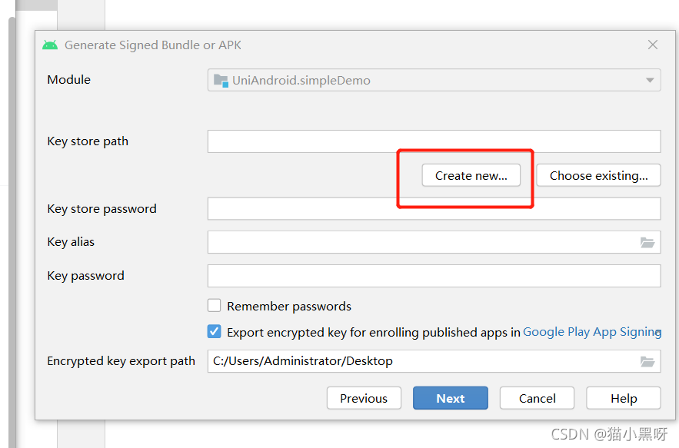This screenshot has width=679, height=448.
Task: Click the Android logo in the title bar
Action: coord(50,45)
